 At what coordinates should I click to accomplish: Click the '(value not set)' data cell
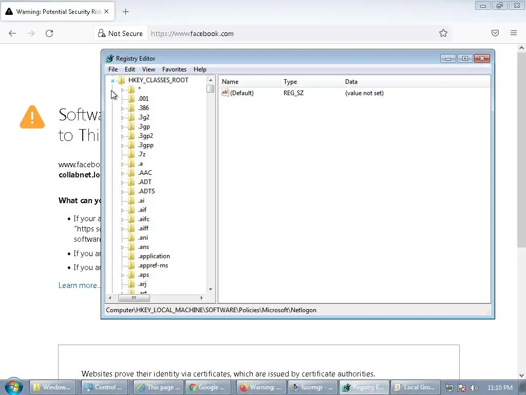click(x=364, y=93)
